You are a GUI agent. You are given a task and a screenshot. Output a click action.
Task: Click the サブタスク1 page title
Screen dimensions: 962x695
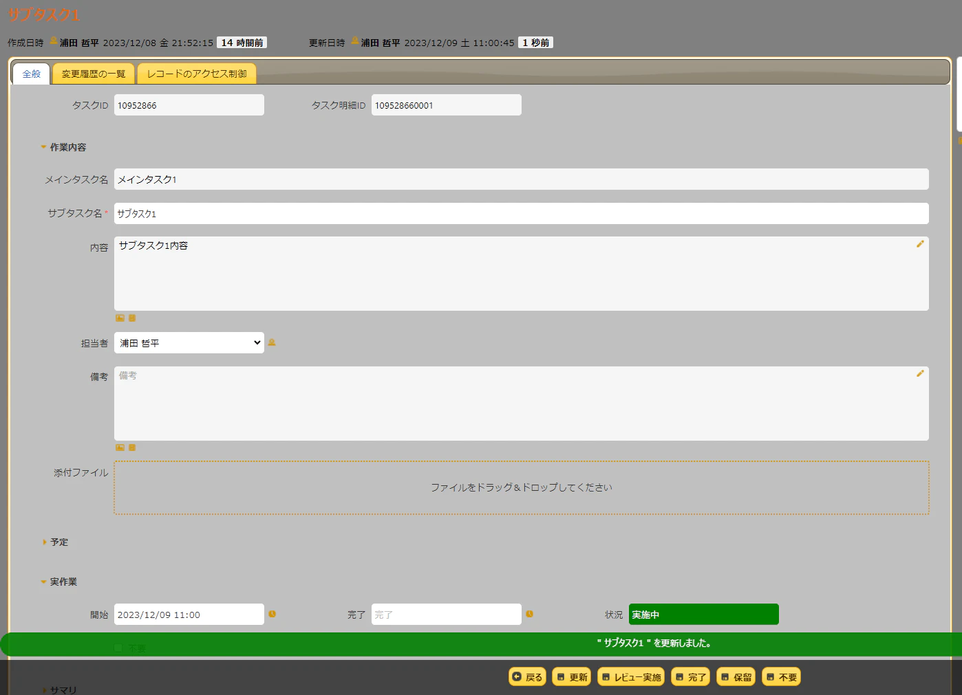pos(43,14)
